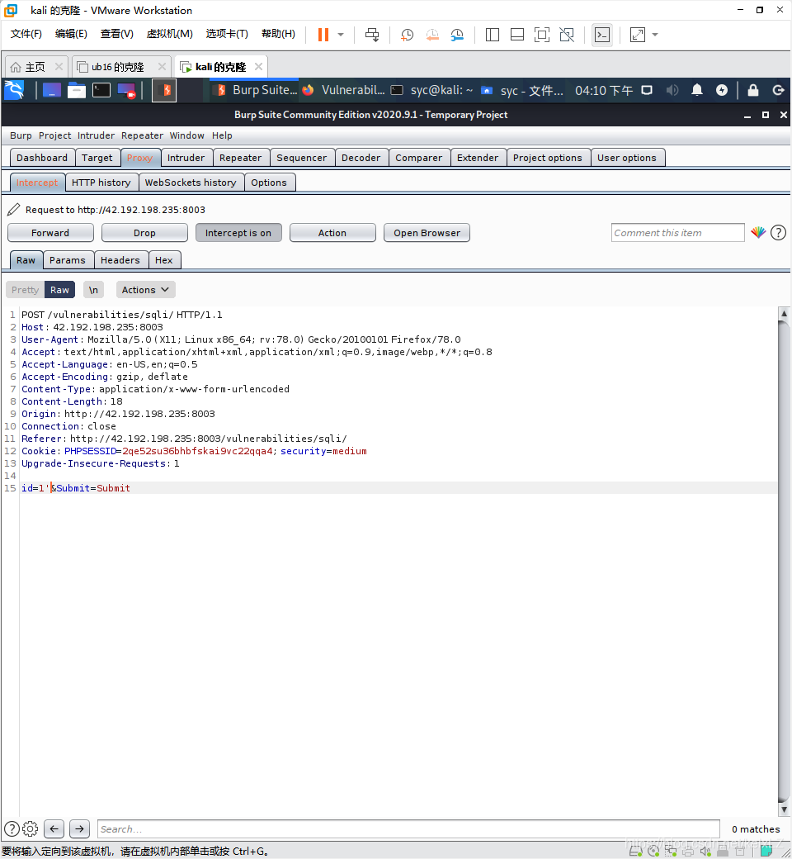
Task: Click the search settings gear icon
Action: [30, 829]
